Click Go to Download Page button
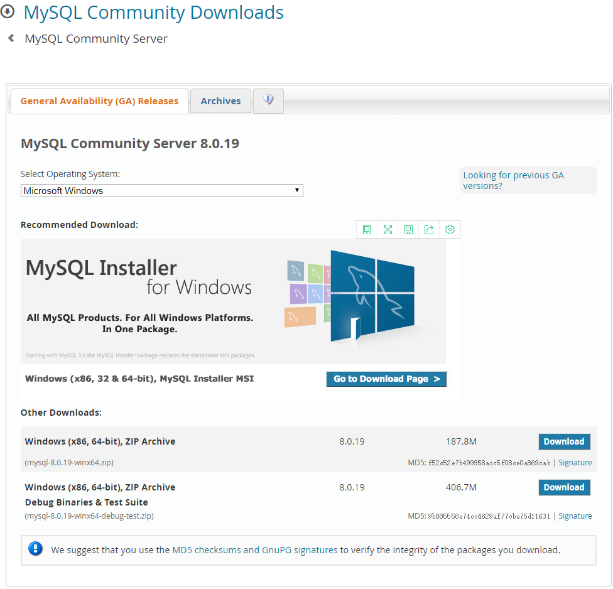This screenshot has width=613, height=589. coord(386,379)
